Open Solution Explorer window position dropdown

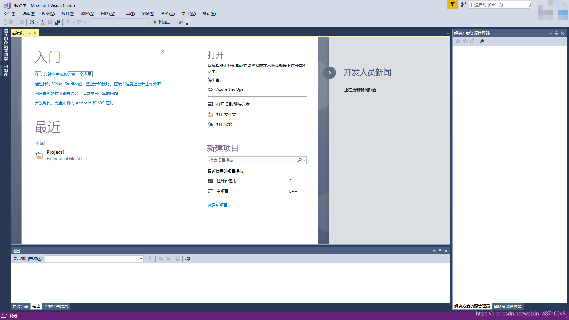[551, 33]
